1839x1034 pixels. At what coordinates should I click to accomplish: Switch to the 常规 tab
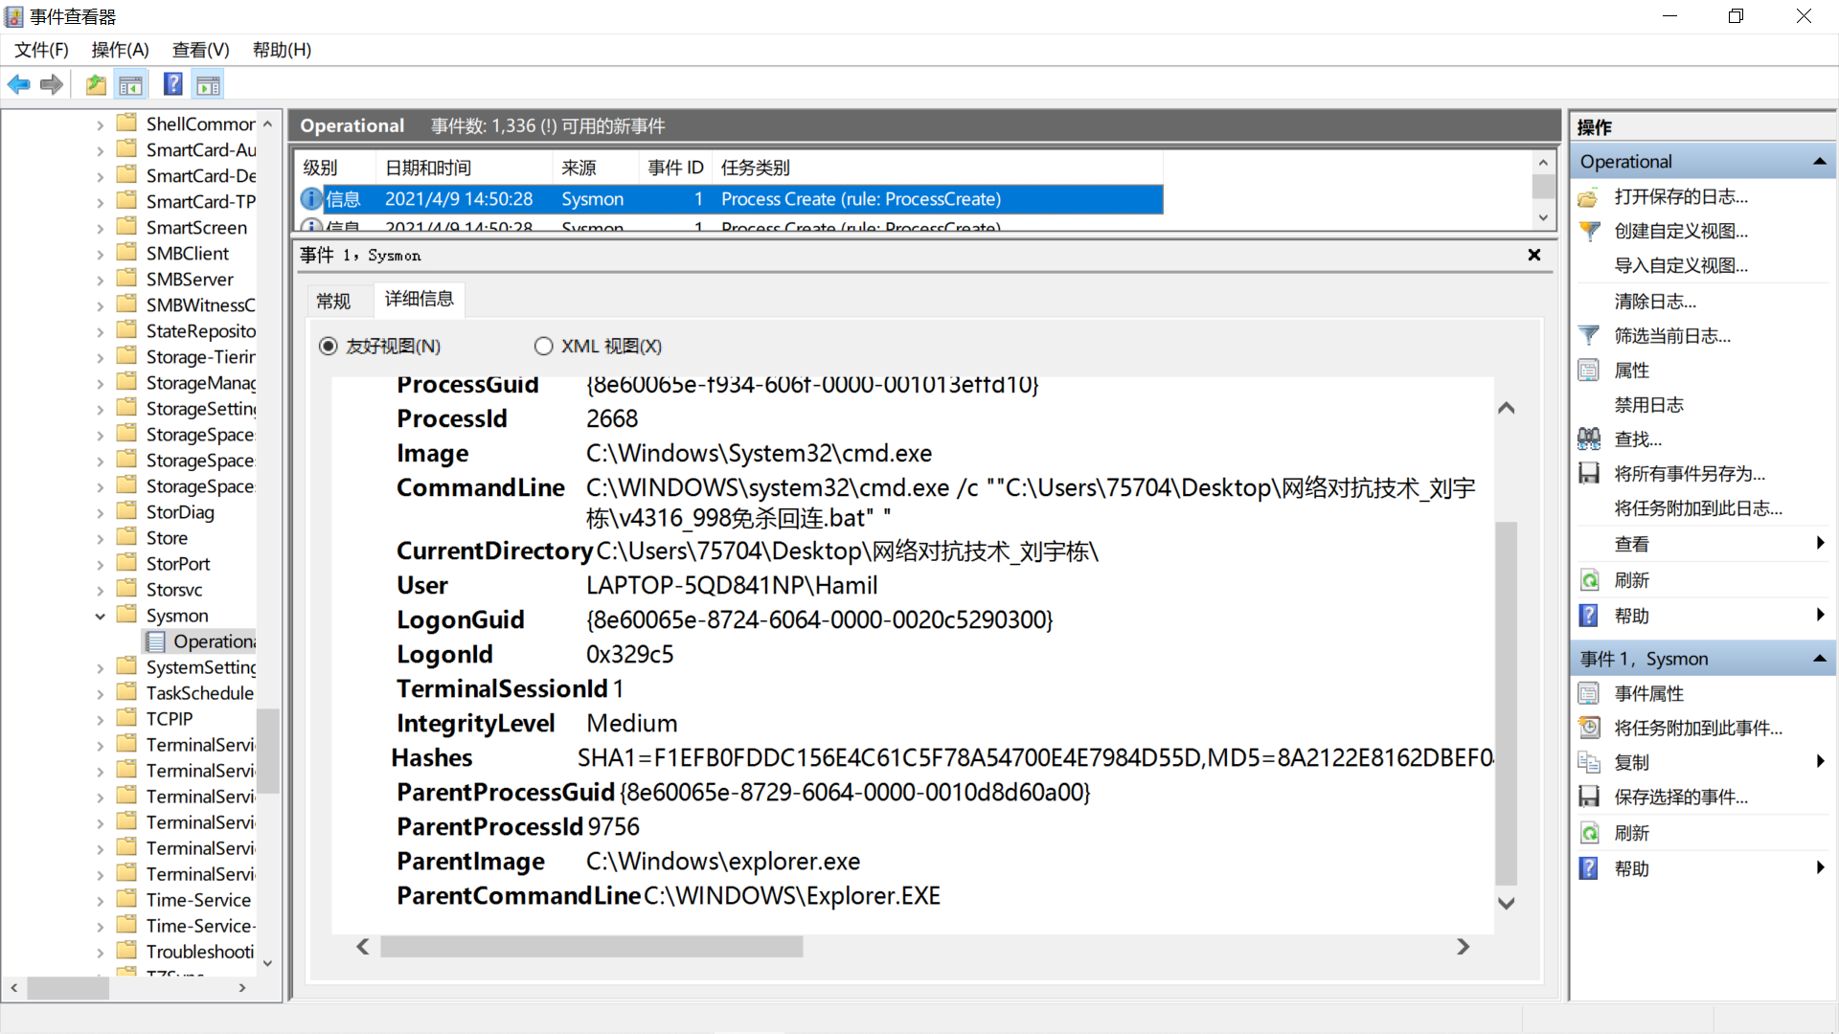point(333,301)
